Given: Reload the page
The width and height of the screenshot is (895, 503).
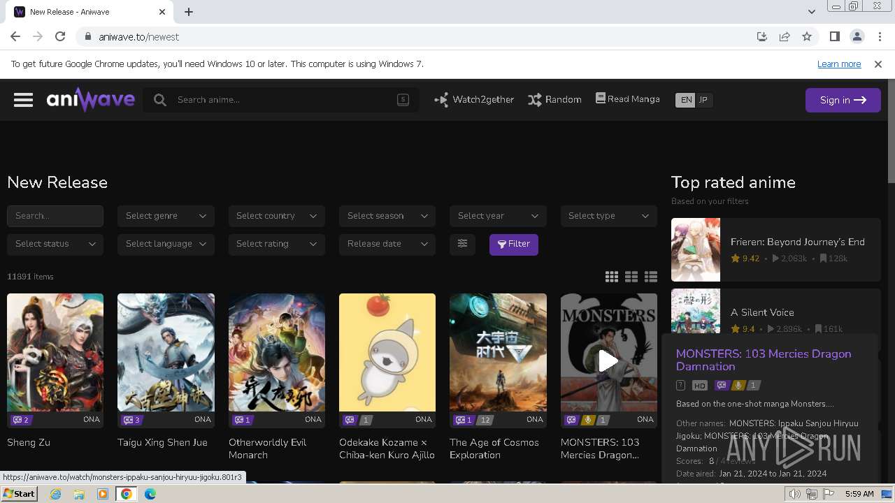Looking at the screenshot, I should [60, 36].
